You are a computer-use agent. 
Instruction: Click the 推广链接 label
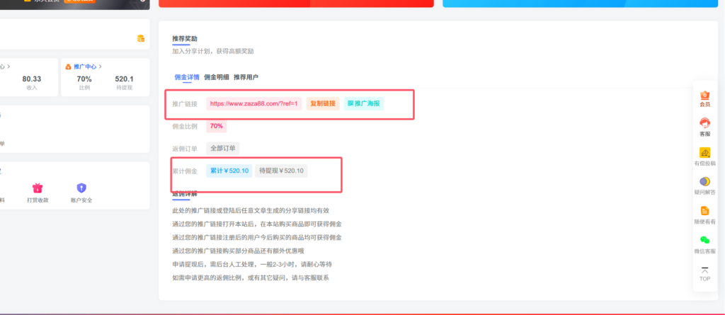coord(185,103)
